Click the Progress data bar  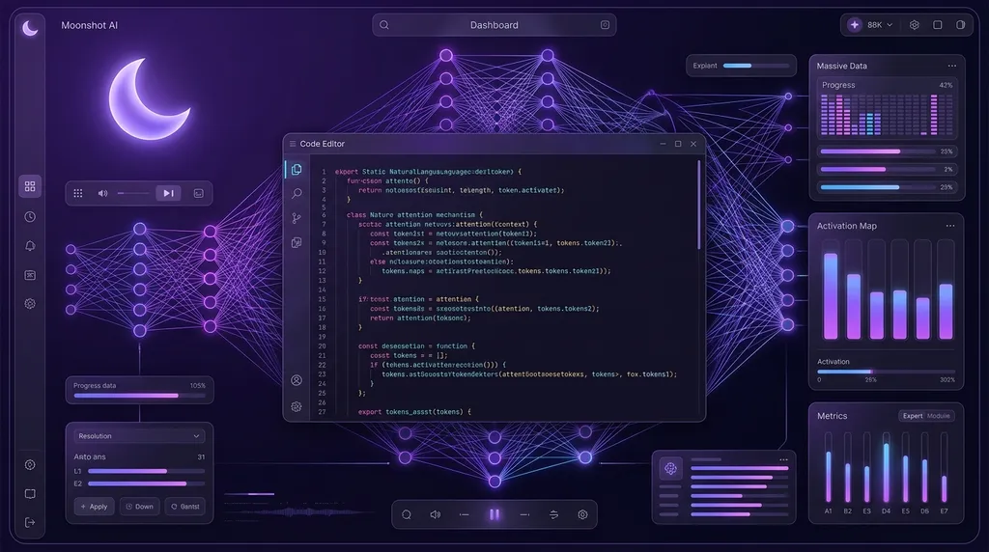pyautogui.click(x=139, y=396)
